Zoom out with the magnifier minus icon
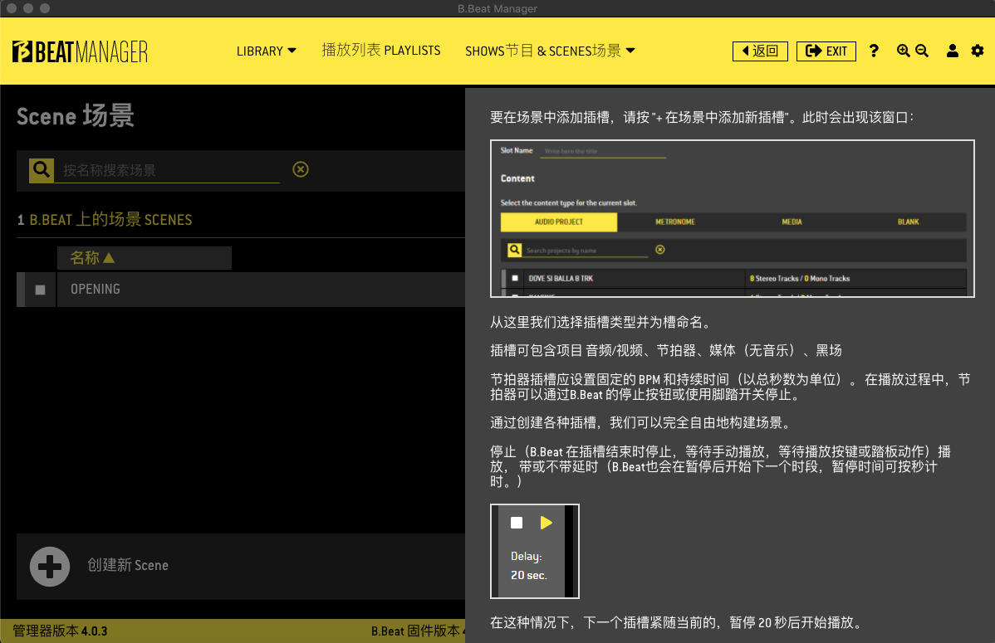 pyautogui.click(x=922, y=51)
